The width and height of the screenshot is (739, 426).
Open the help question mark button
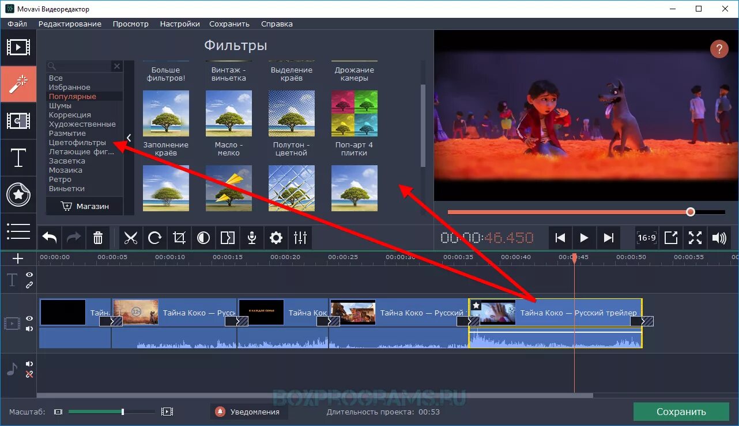point(719,49)
